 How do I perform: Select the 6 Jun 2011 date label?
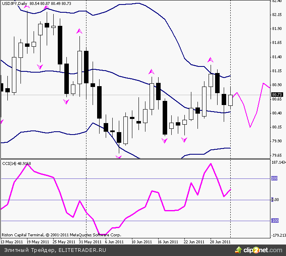(x=114, y=242)
